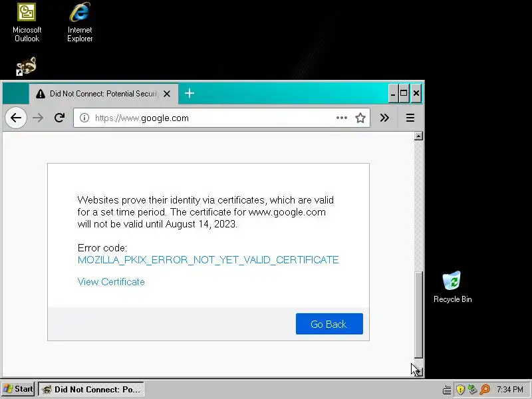Launch Internet Explorer desktop shortcut
The image size is (532, 399).
click(80, 23)
